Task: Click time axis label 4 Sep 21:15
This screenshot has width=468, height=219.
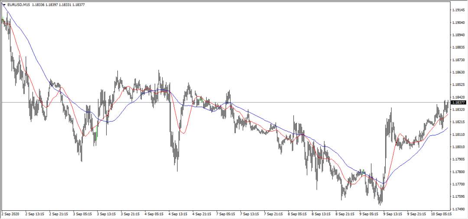Action: tap(202, 214)
